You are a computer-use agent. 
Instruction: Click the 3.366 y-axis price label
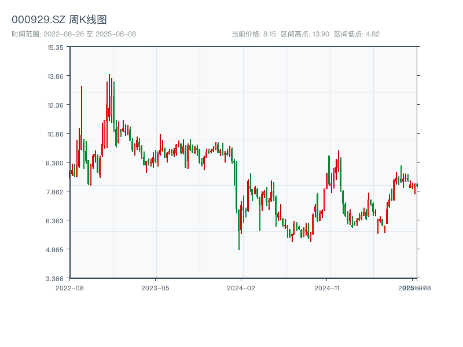[56, 279]
